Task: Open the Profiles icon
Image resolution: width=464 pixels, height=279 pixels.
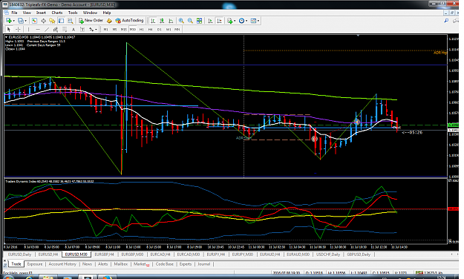Action: [21, 21]
